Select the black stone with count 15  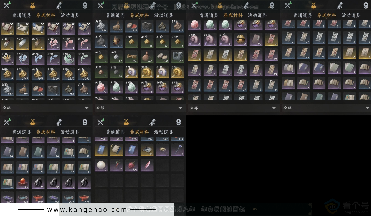click(x=38, y=183)
